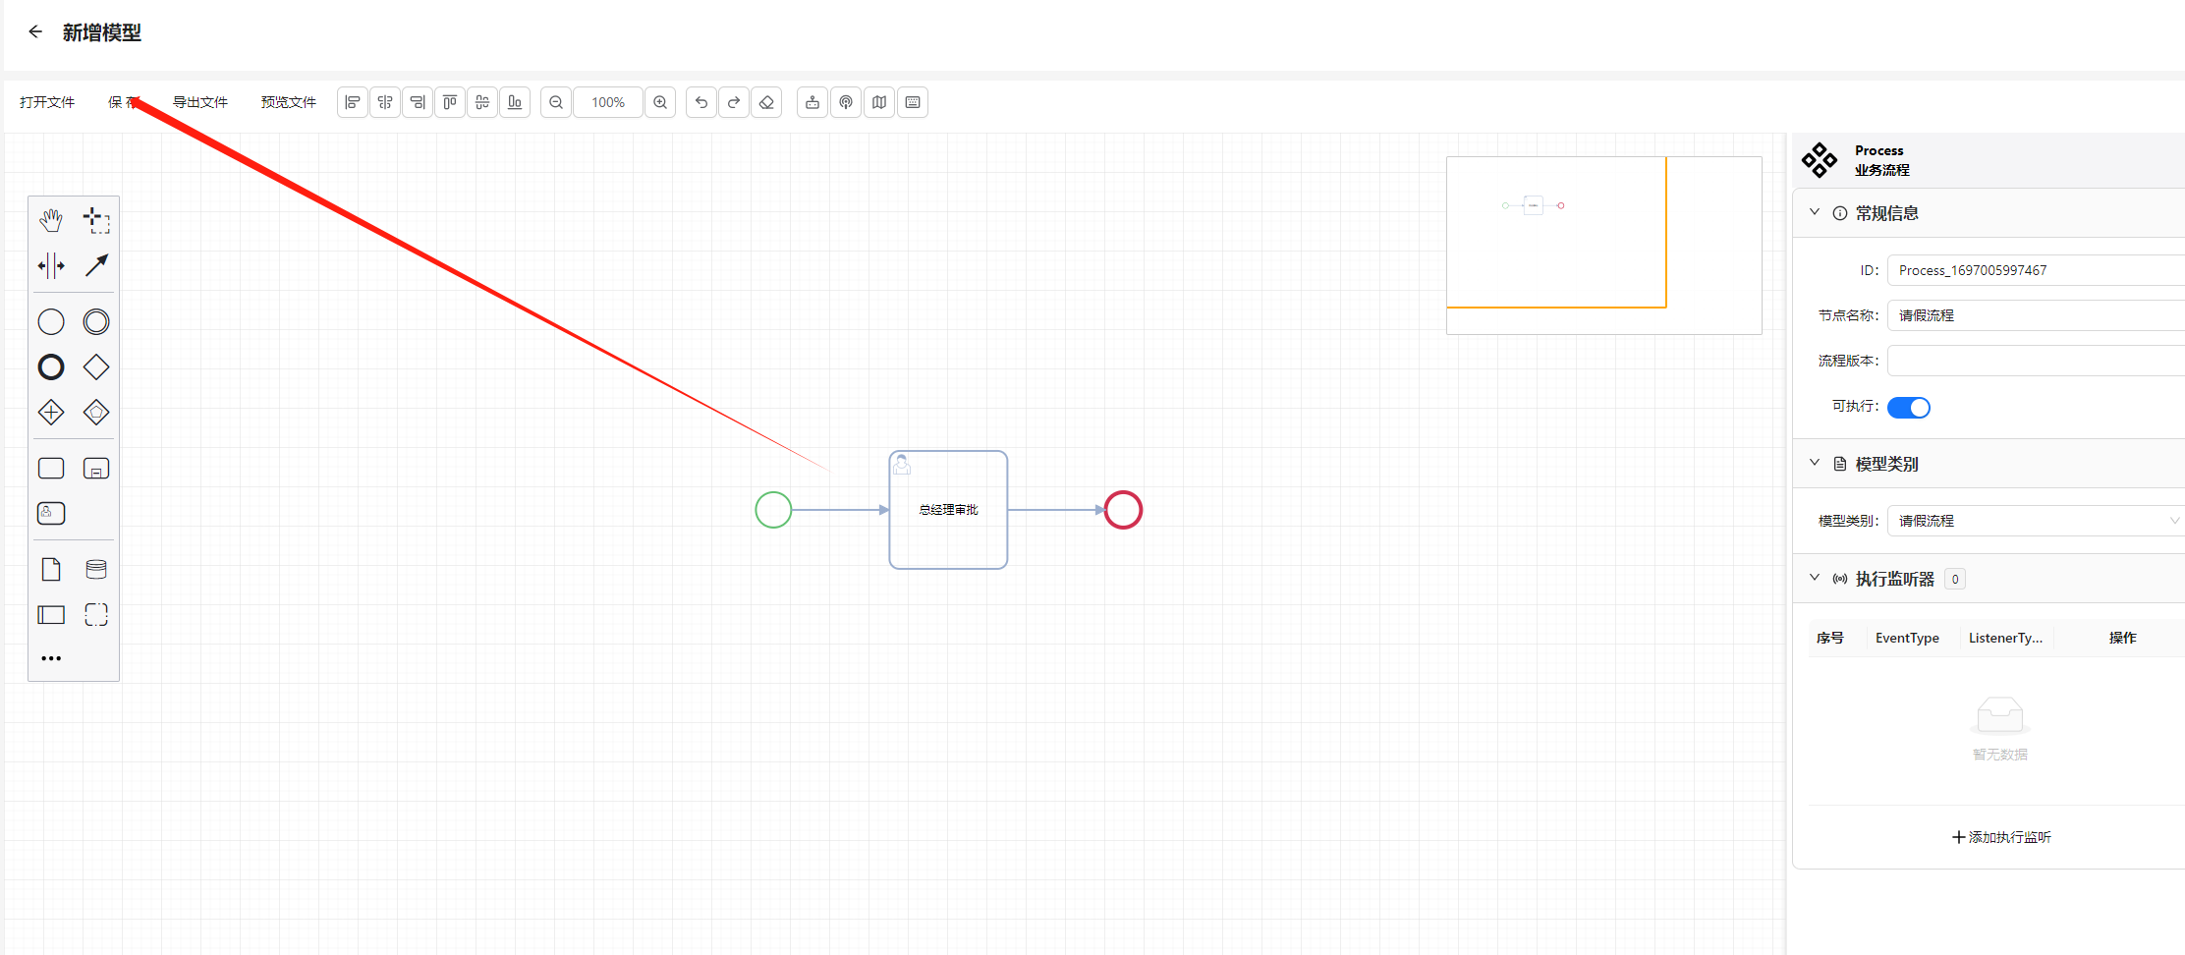Create a task from the palette
Screen dimensions: 2185x955
51,469
